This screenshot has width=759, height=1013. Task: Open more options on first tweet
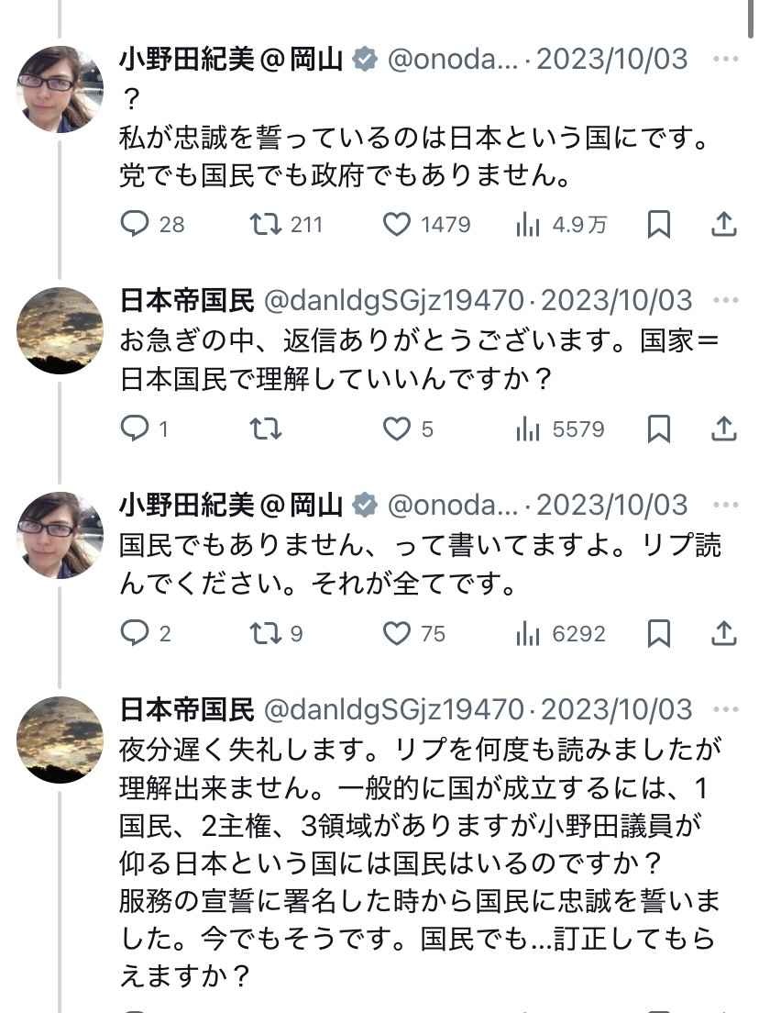point(725,60)
